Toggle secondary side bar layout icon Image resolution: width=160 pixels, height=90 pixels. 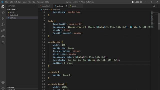click(138, 2)
